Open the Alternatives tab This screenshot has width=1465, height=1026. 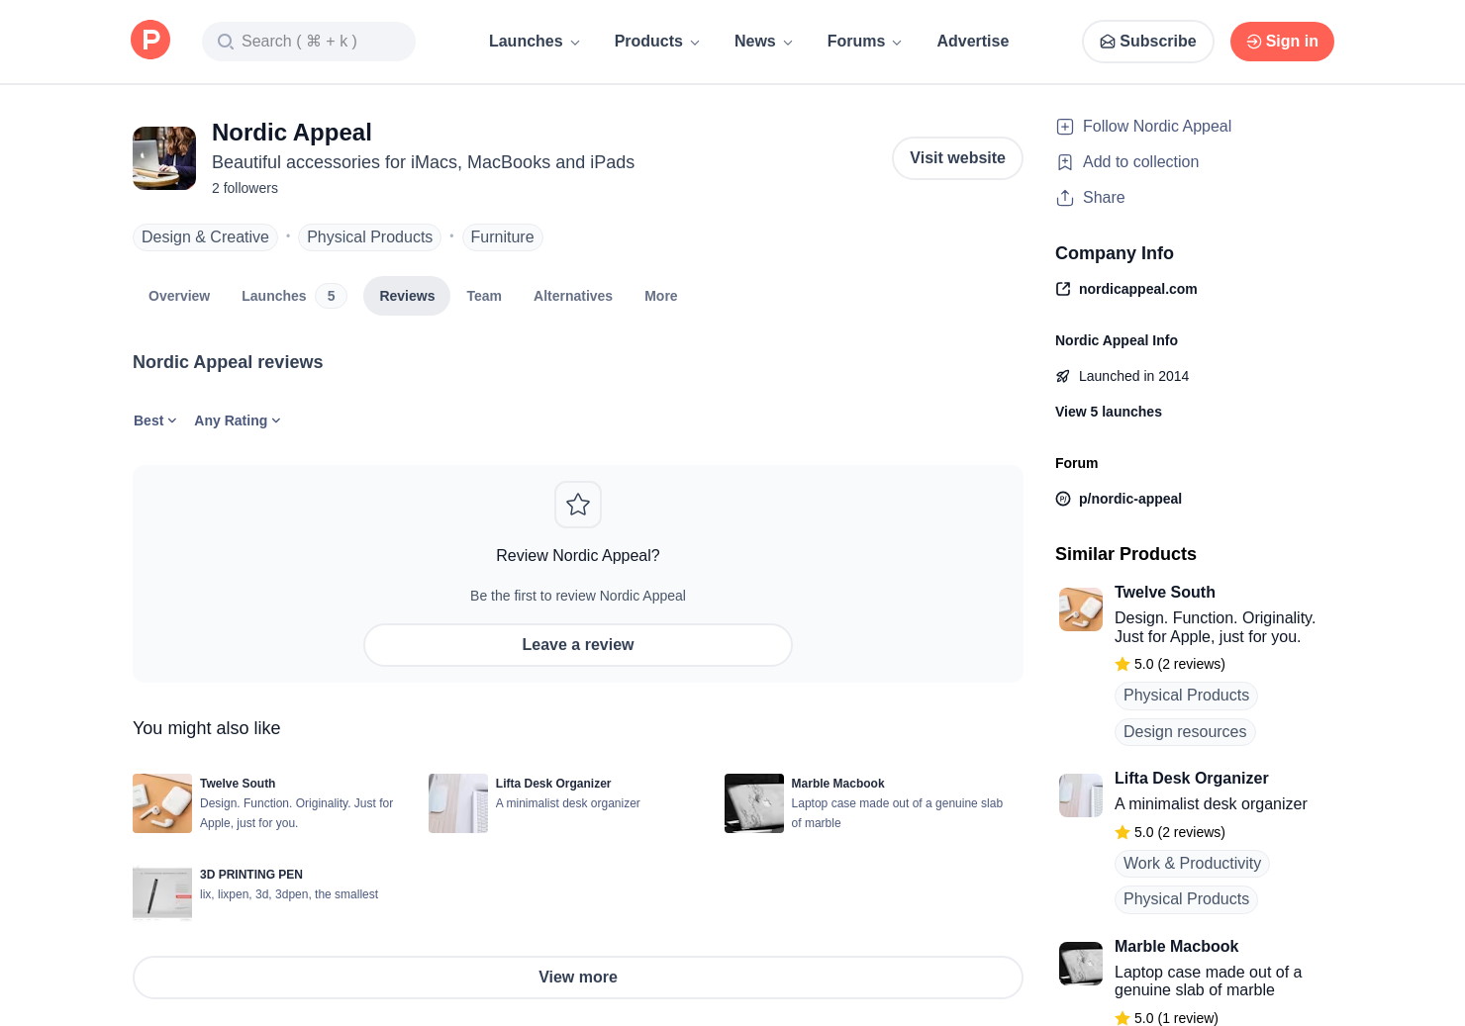(573, 296)
